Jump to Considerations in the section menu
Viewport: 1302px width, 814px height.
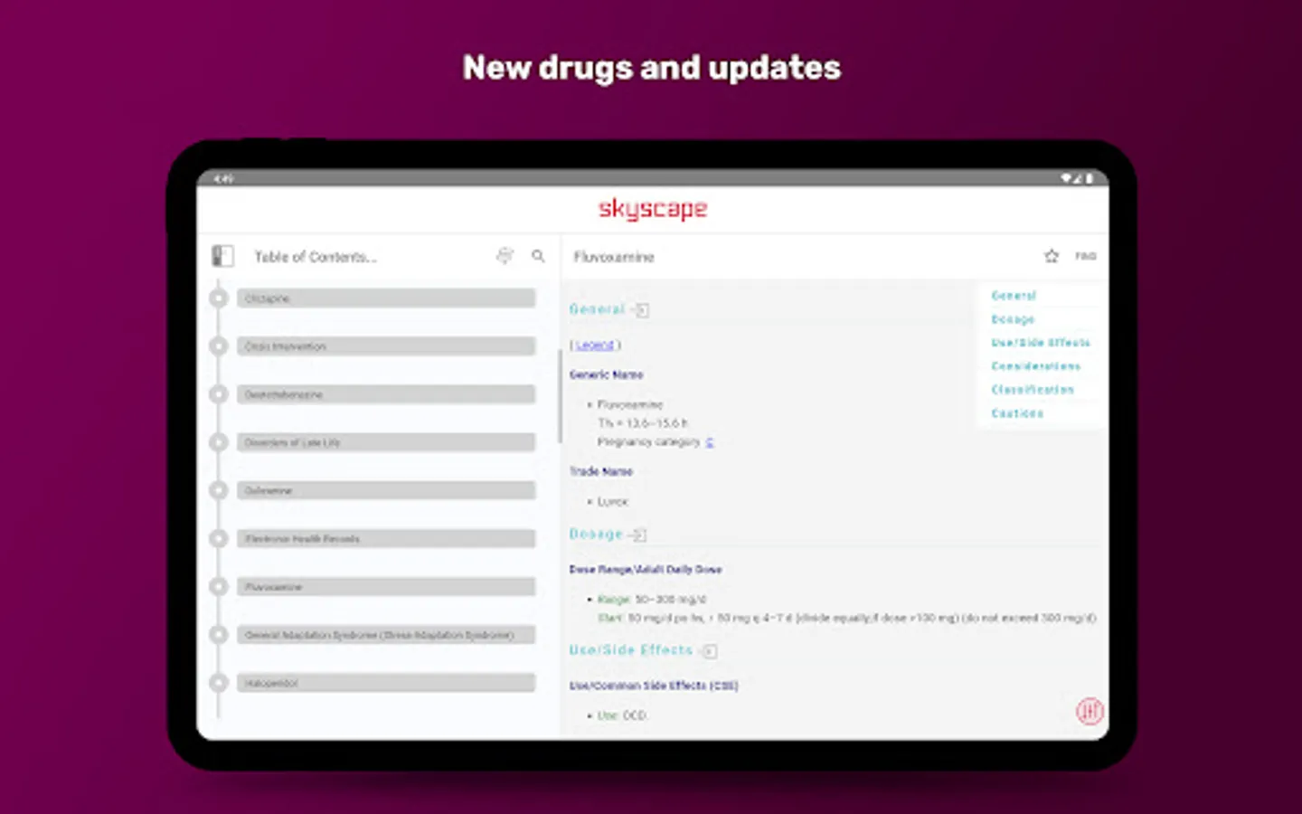click(1036, 366)
